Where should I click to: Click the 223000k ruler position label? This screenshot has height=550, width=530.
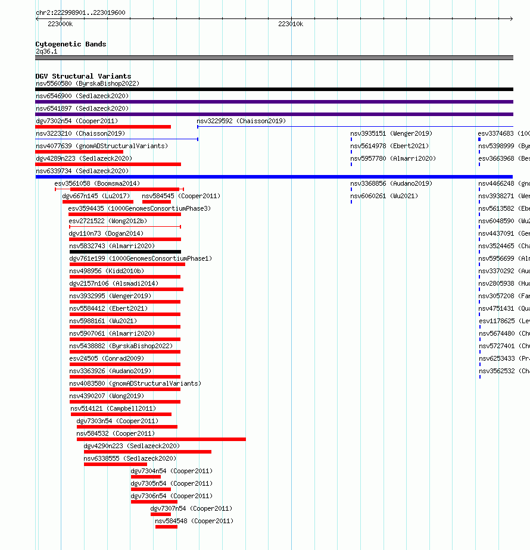60,24
